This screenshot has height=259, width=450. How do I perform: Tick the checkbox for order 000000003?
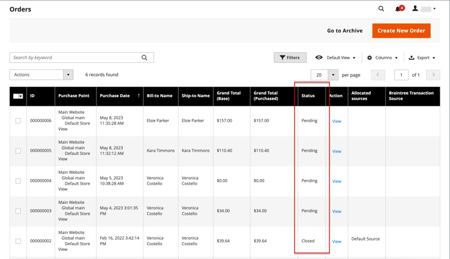(x=18, y=211)
